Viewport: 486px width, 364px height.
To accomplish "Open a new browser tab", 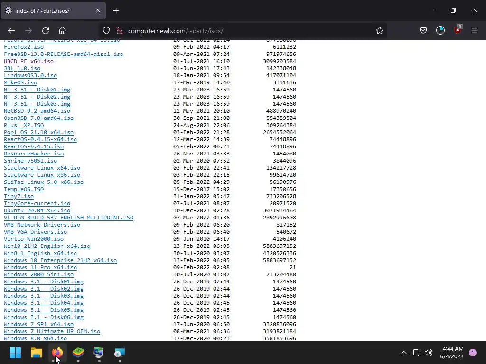I will click(116, 11).
